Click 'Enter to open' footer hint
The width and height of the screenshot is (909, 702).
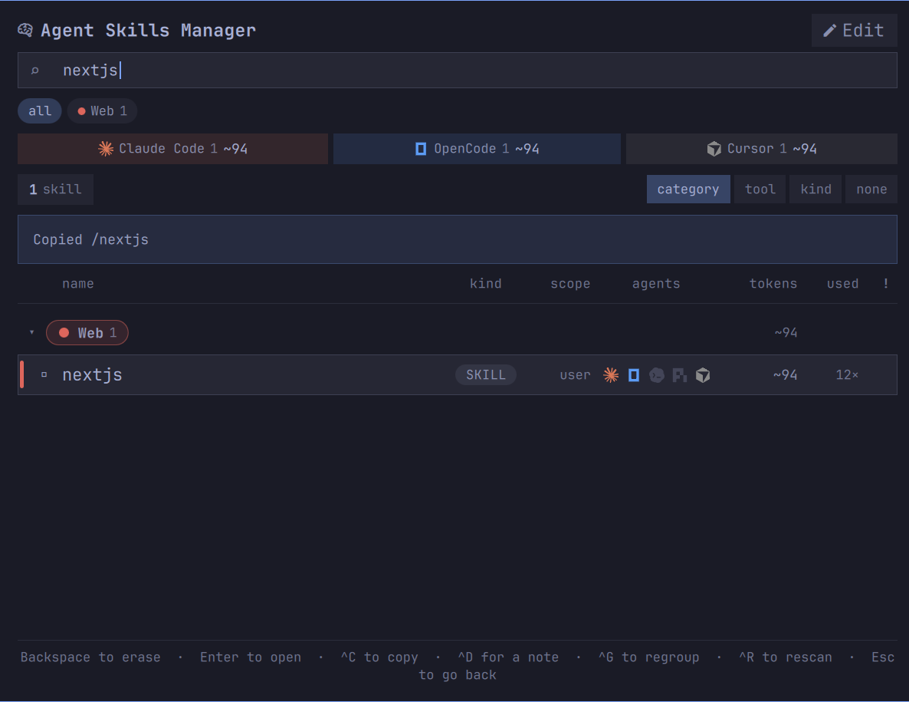click(x=251, y=658)
